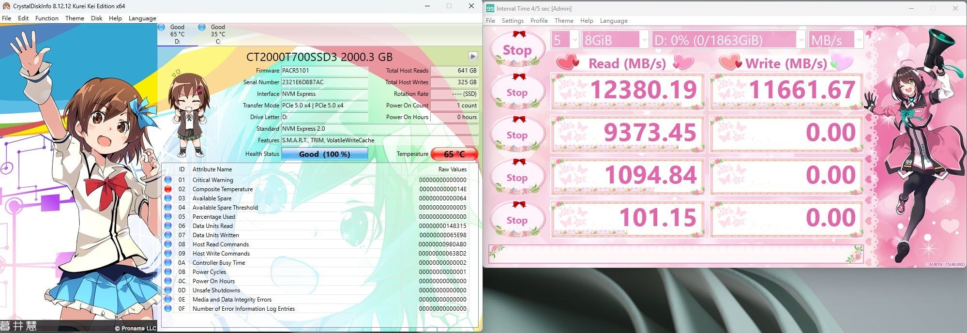Open the MB/s unit dropdown
The width and height of the screenshot is (967, 333).
(x=835, y=40)
